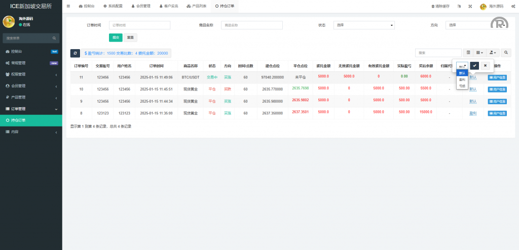
Task: Click the green 提交 button
Action: click(116, 37)
